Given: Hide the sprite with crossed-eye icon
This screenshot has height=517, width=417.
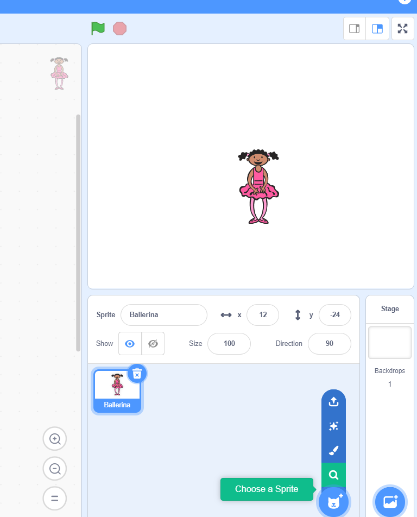Looking at the screenshot, I should click(153, 344).
